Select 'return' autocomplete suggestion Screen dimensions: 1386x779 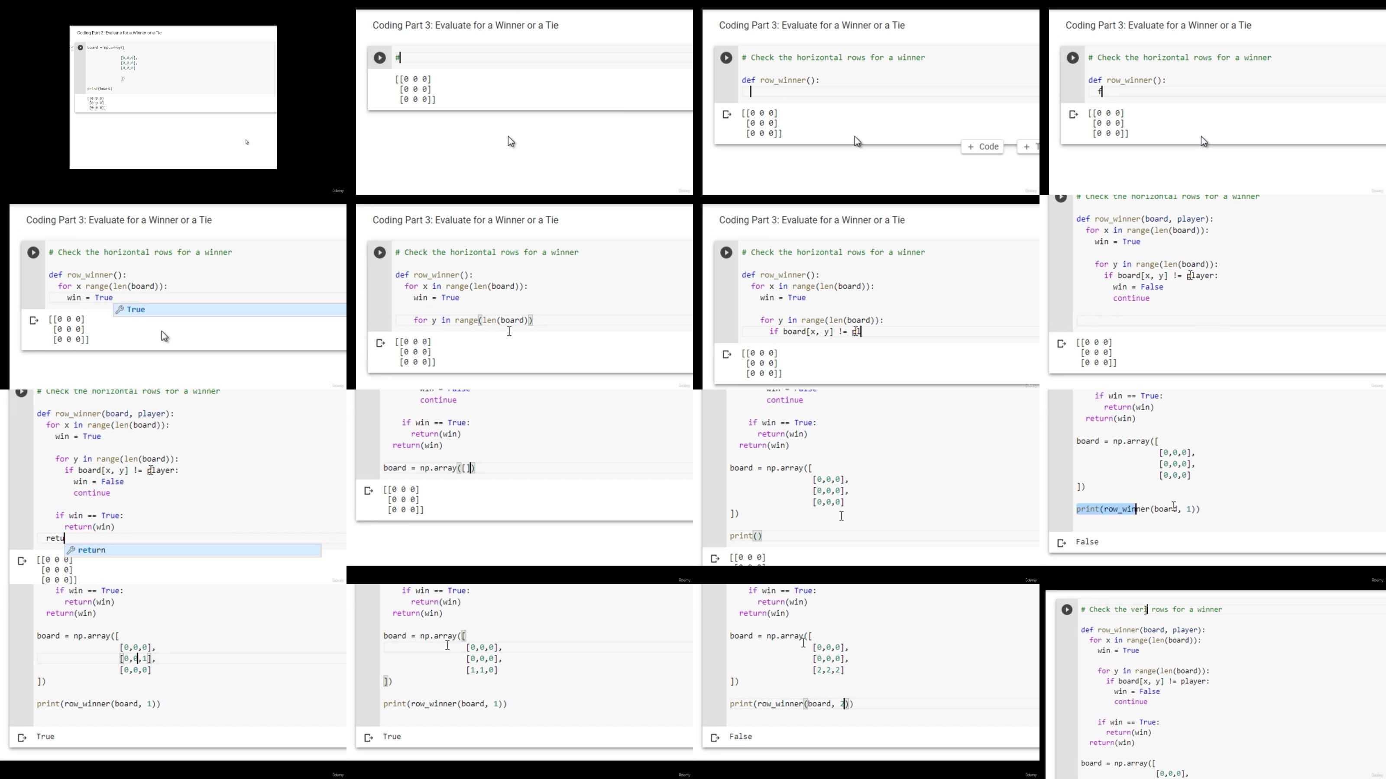tap(193, 550)
